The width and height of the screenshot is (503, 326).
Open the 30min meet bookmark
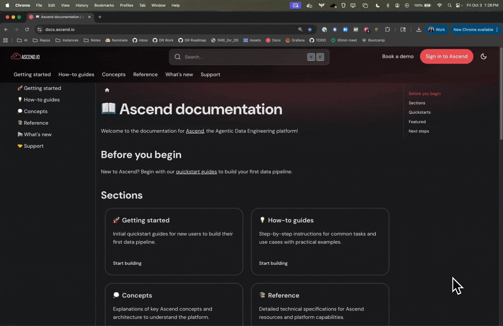(x=344, y=40)
